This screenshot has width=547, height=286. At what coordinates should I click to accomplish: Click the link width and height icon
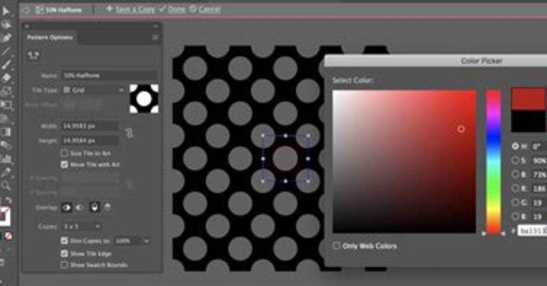[x=129, y=133]
